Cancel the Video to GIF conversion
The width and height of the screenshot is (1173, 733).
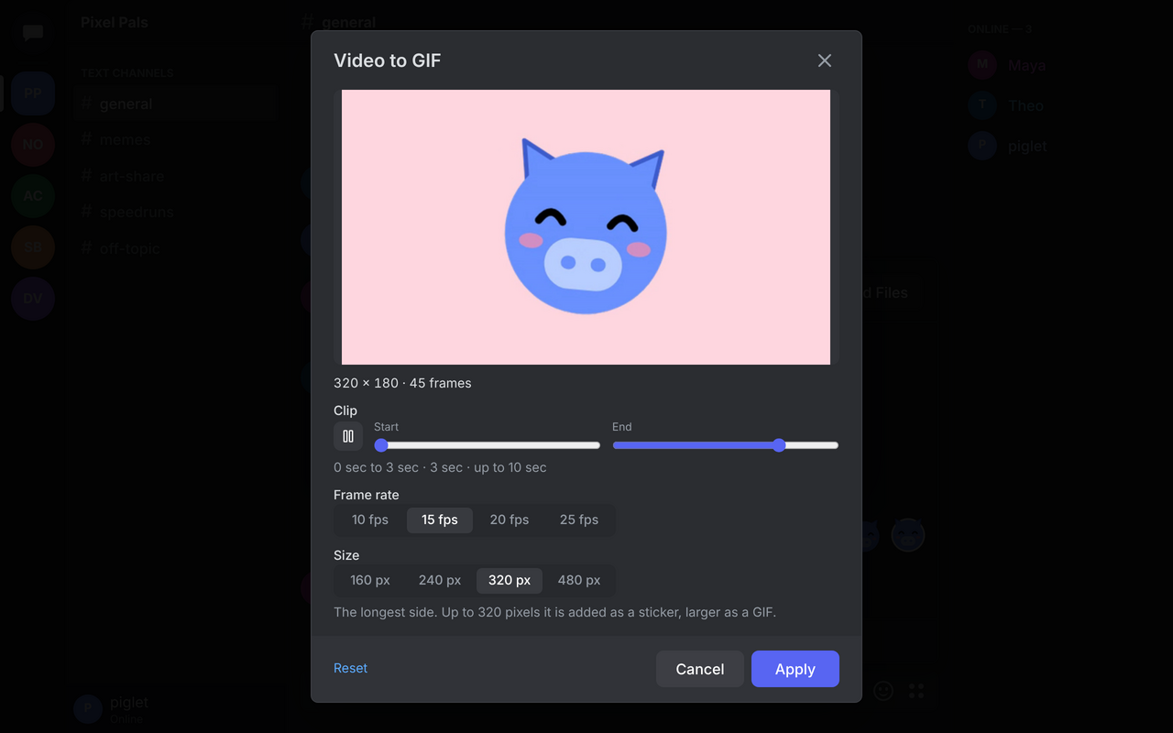click(x=700, y=669)
